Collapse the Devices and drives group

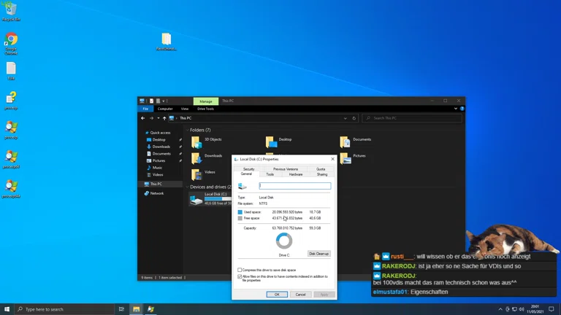(x=188, y=187)
